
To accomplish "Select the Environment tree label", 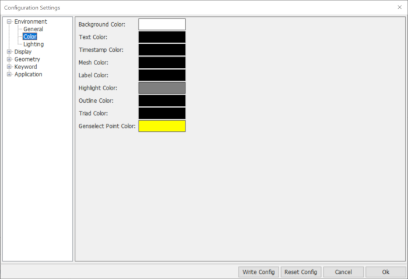I will point(31,22).
